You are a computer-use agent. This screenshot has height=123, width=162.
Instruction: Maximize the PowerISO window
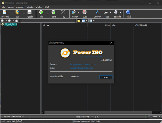click(150, 3)
